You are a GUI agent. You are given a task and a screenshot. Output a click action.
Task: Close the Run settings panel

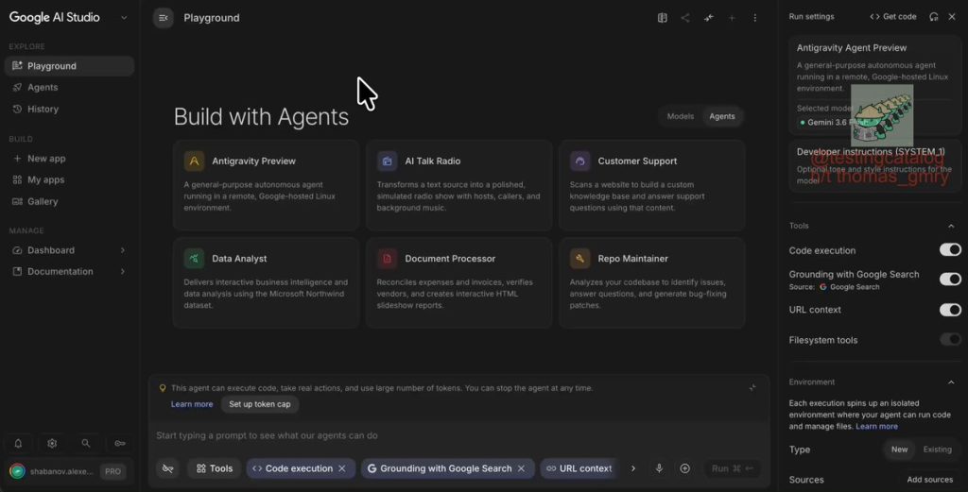[952, 17]
